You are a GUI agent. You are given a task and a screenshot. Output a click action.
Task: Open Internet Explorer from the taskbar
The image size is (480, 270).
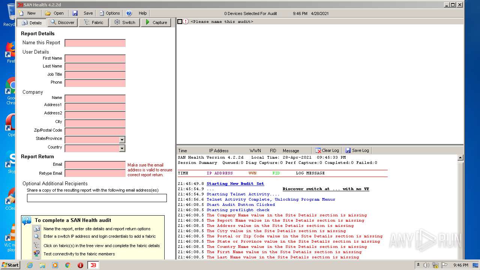pyautogui.click(x=30, y=265)
